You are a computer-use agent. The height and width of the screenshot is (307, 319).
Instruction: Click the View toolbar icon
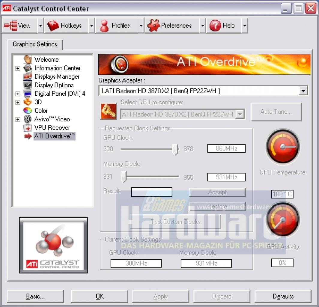pos(10,25)
